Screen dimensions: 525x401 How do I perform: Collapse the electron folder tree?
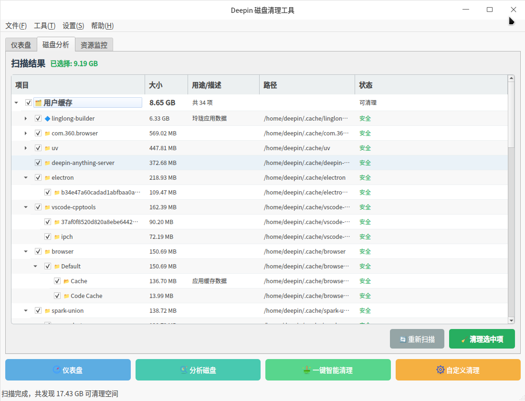click(26, 178)
